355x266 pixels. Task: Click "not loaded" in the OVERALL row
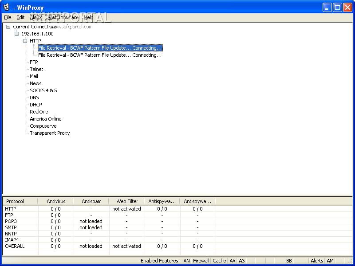[x=91, y=246]
